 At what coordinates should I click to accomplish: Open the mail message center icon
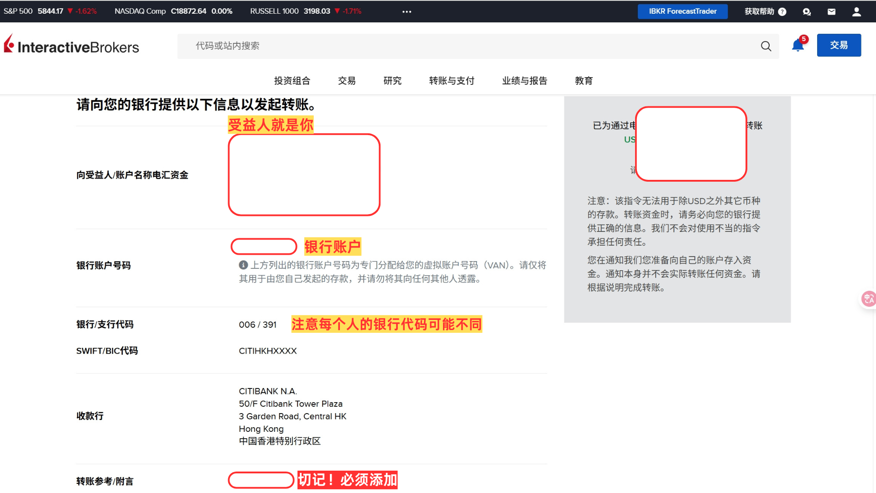pyautogui.click(x=831, y=11)
